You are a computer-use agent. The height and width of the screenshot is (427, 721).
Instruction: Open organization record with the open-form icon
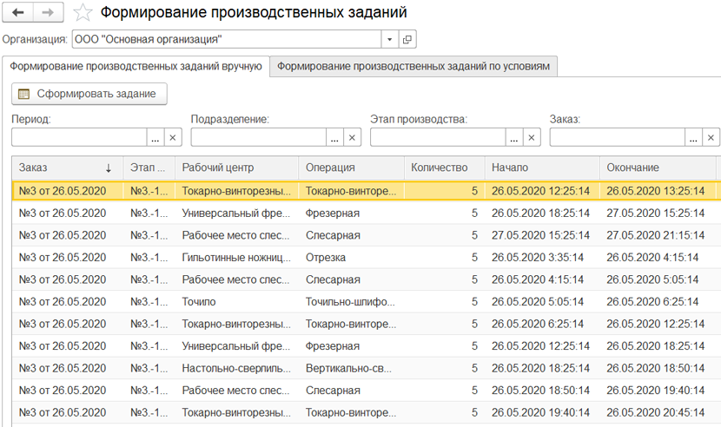(407, 39)
